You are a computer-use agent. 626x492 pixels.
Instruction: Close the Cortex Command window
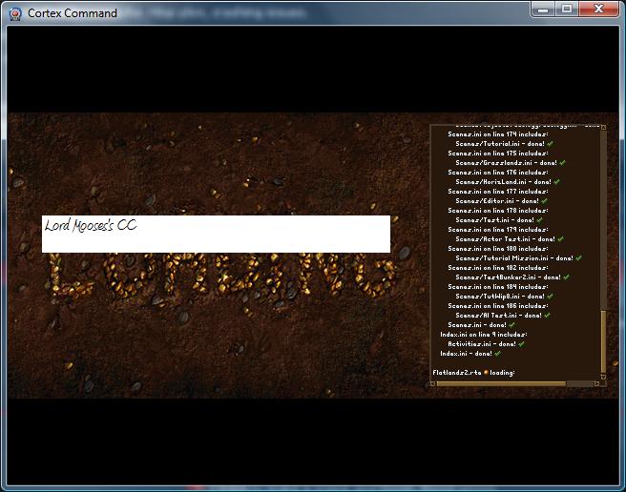[598, 10]
